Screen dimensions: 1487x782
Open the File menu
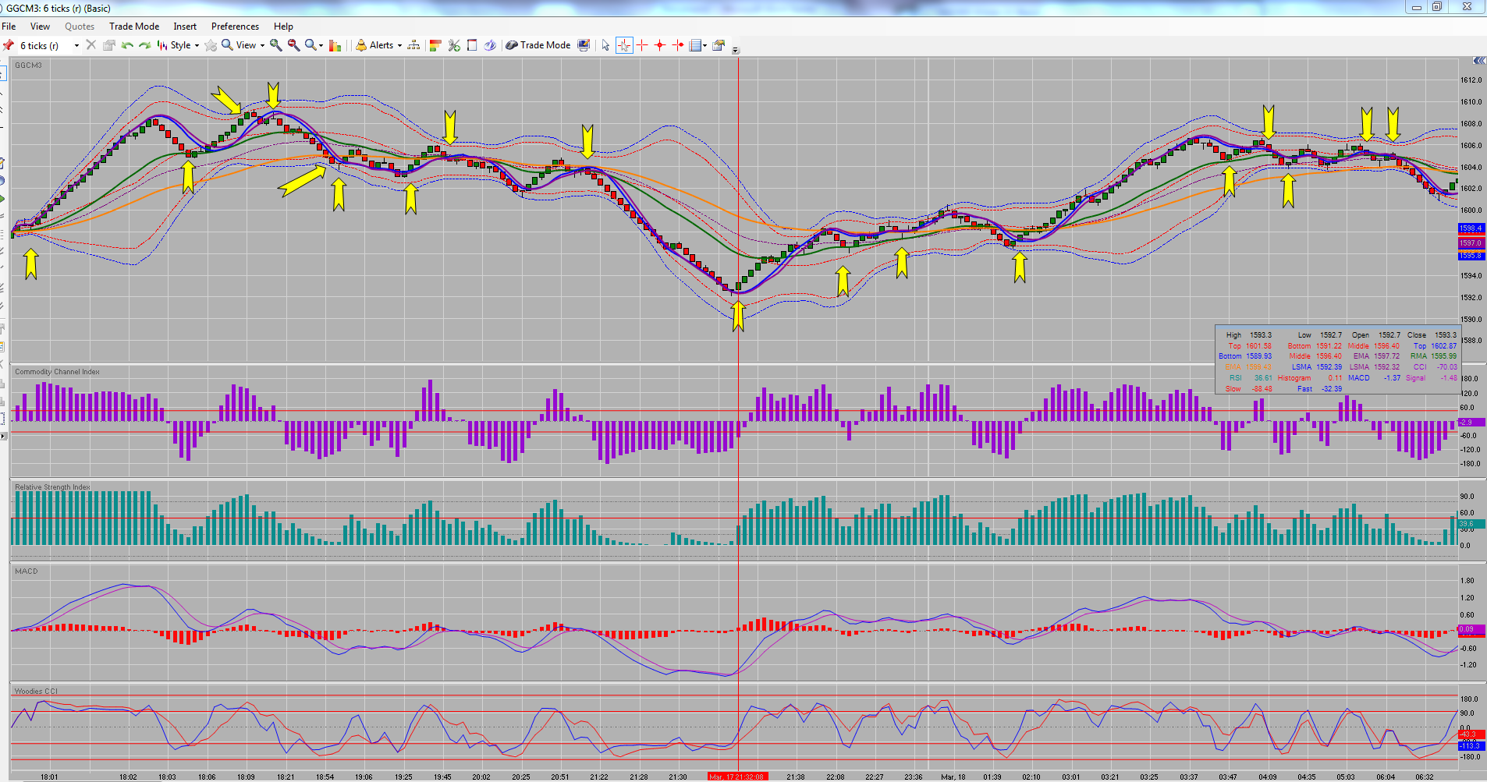tap(9, 27)
